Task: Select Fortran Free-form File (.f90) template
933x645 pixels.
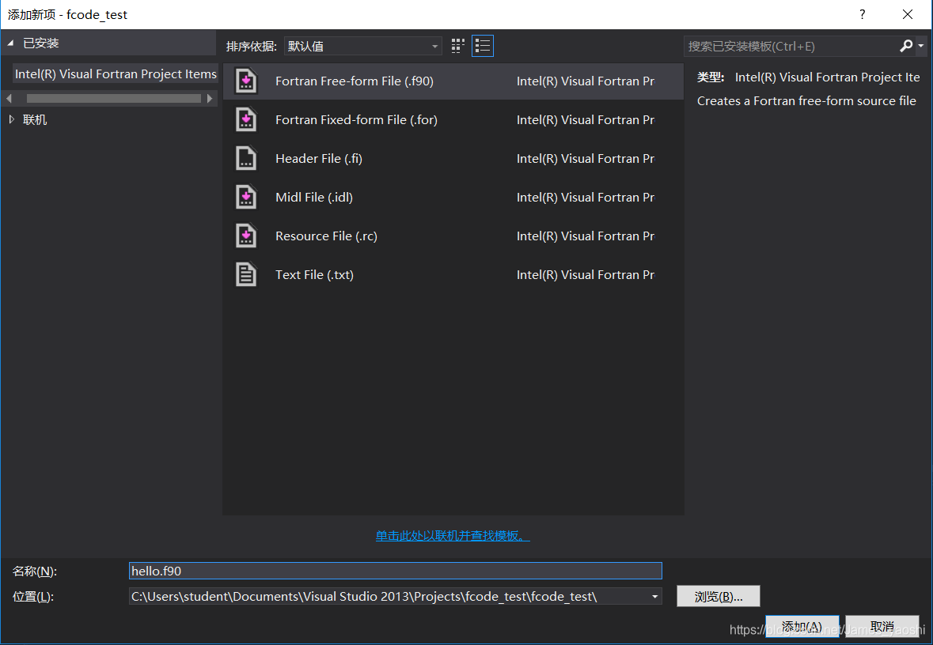Action: pyautogui.click(x=453, y=81)
